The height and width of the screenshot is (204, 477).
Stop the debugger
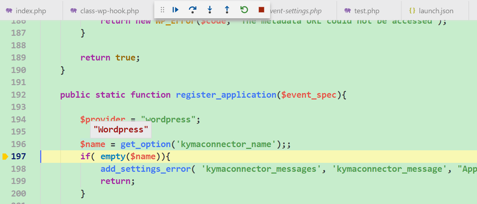[261, 10]
